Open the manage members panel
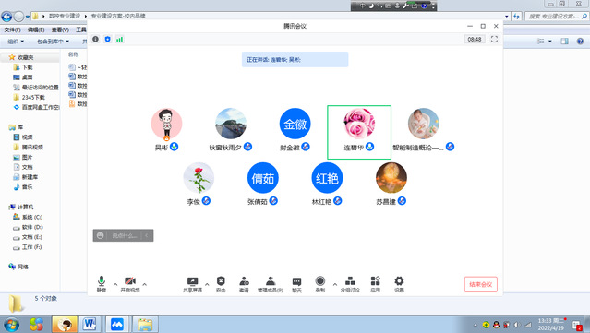The height and width of the screenshot is (333, 590). 270,284
